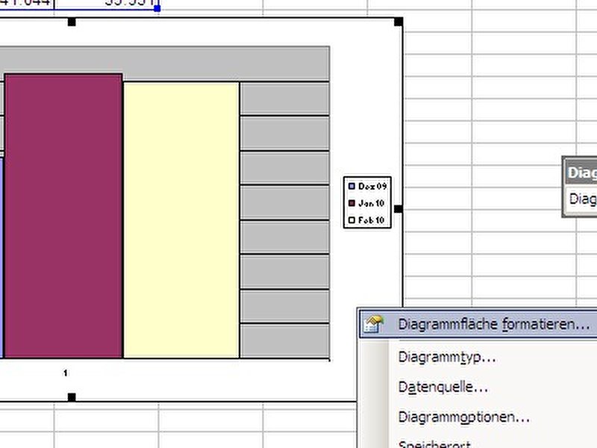597x448 pixels.
Task: Open the "Diagrammtyp..." menu entry
Action: [x=447, y=357]
